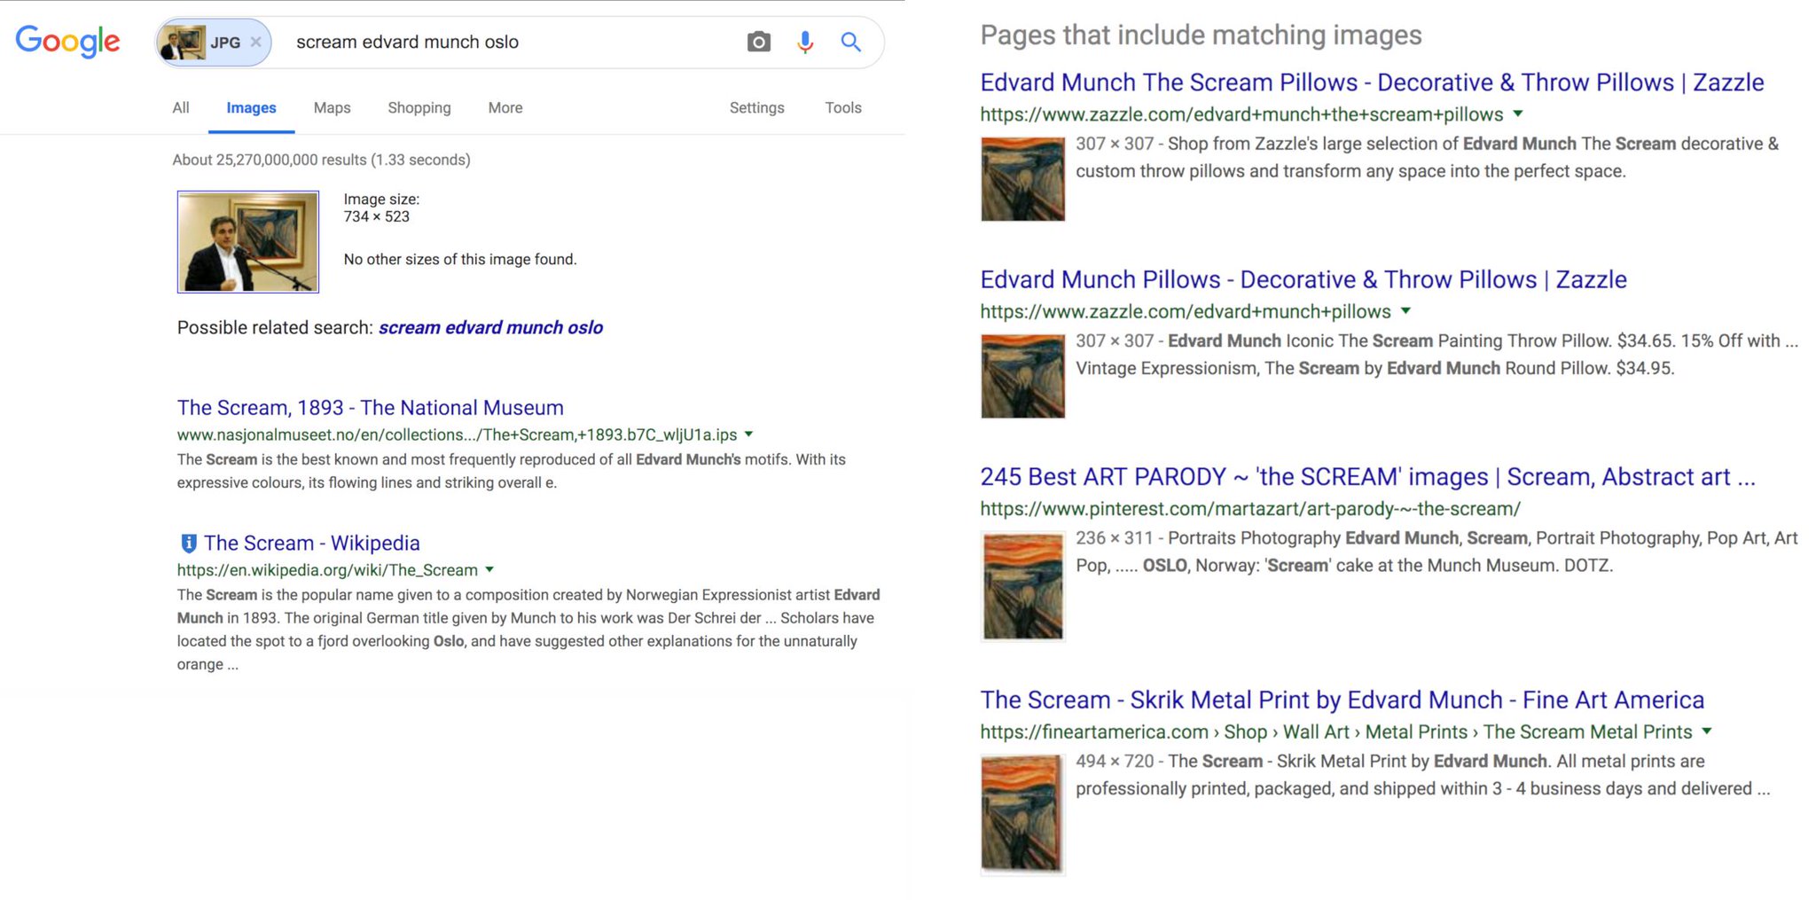
Task: Expand dropdown arrow beside fineartamerica.com URL
Action: [1707, 732]
